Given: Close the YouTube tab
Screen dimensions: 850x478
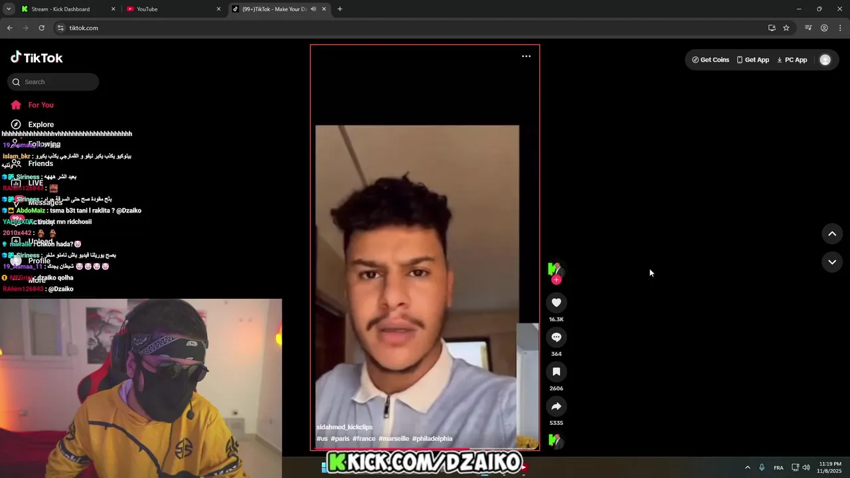Looking at the screenshot, I should click(218, 9).
